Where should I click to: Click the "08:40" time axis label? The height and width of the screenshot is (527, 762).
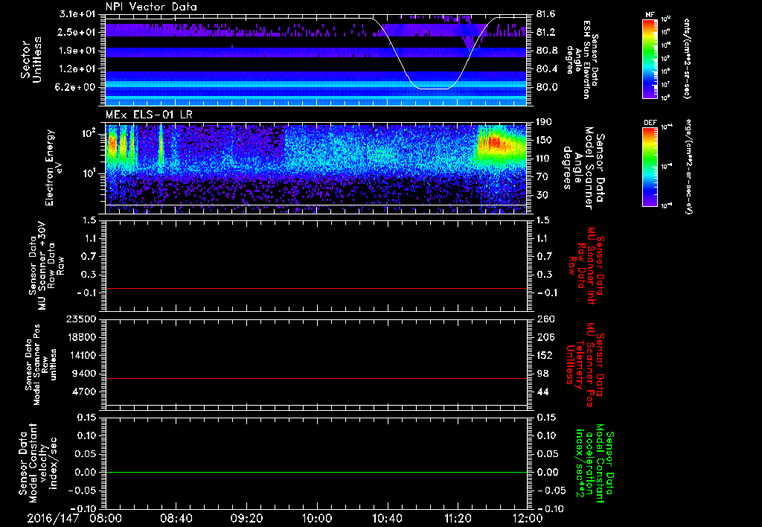176,518
